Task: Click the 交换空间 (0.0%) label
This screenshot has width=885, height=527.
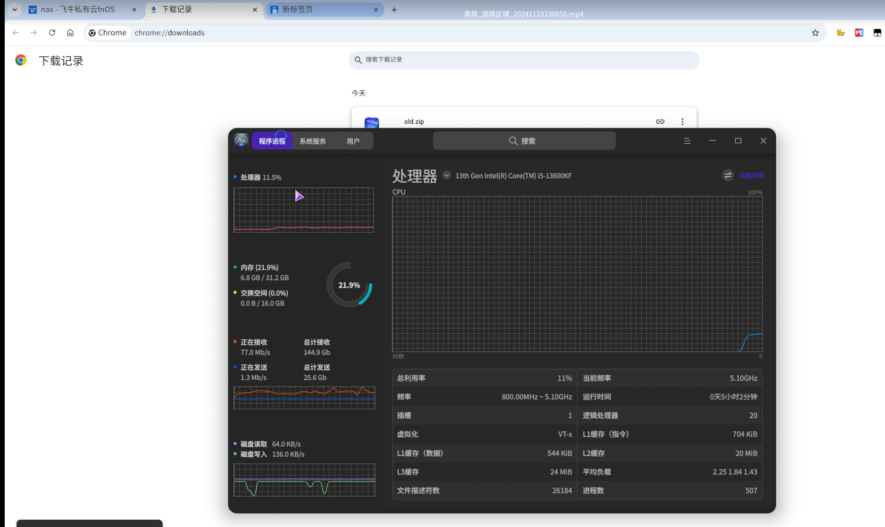Action: pyautogui.click(x=264, y=293)
